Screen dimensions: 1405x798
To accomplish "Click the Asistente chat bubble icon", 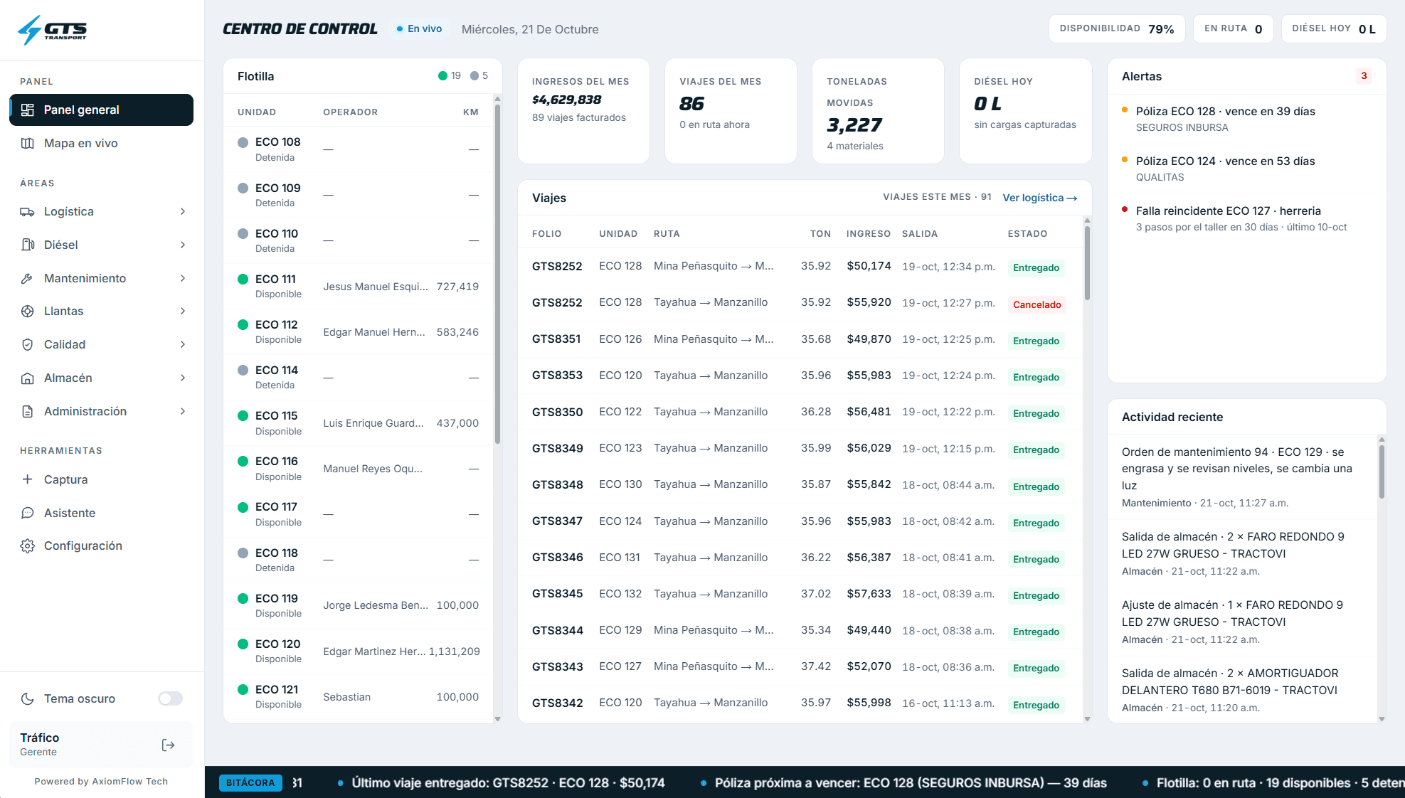I will [28, 513].
